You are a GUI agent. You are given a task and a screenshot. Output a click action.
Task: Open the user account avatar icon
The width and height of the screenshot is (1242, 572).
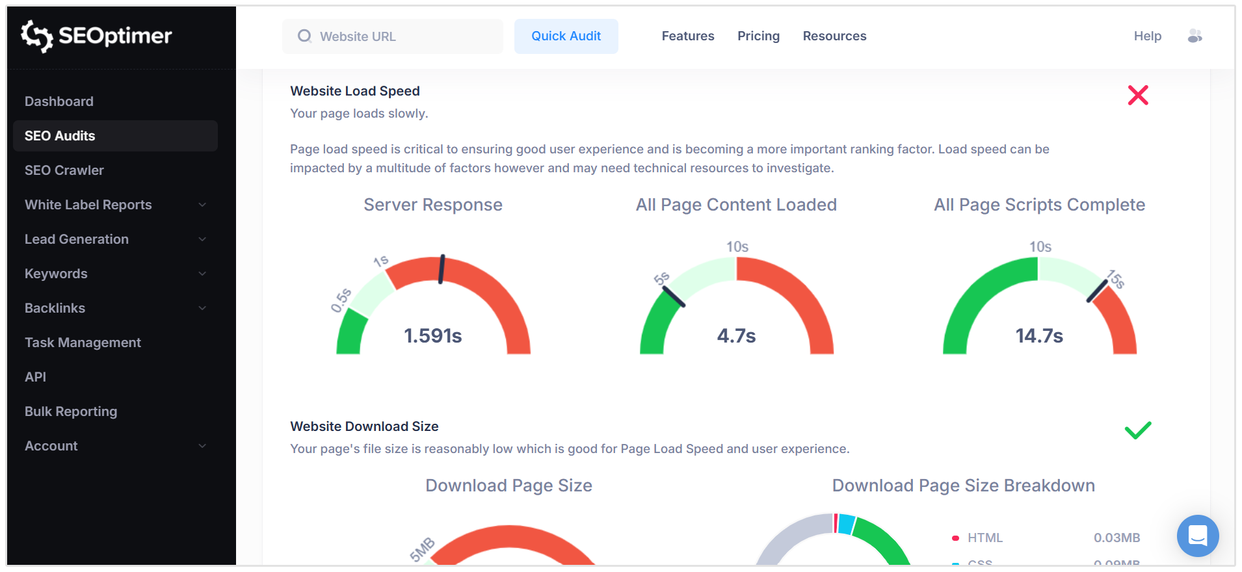(x=1195, y=36)
